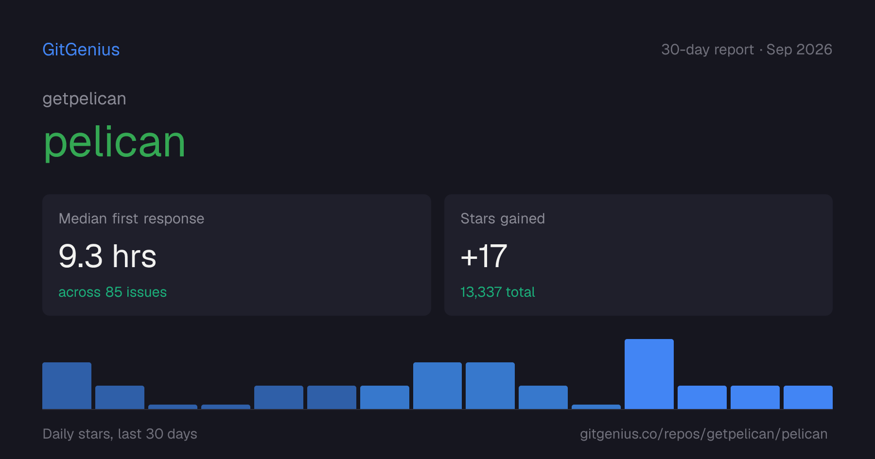Select the across 85 issues link
This screenshot has height=459, width=875.
112,292
